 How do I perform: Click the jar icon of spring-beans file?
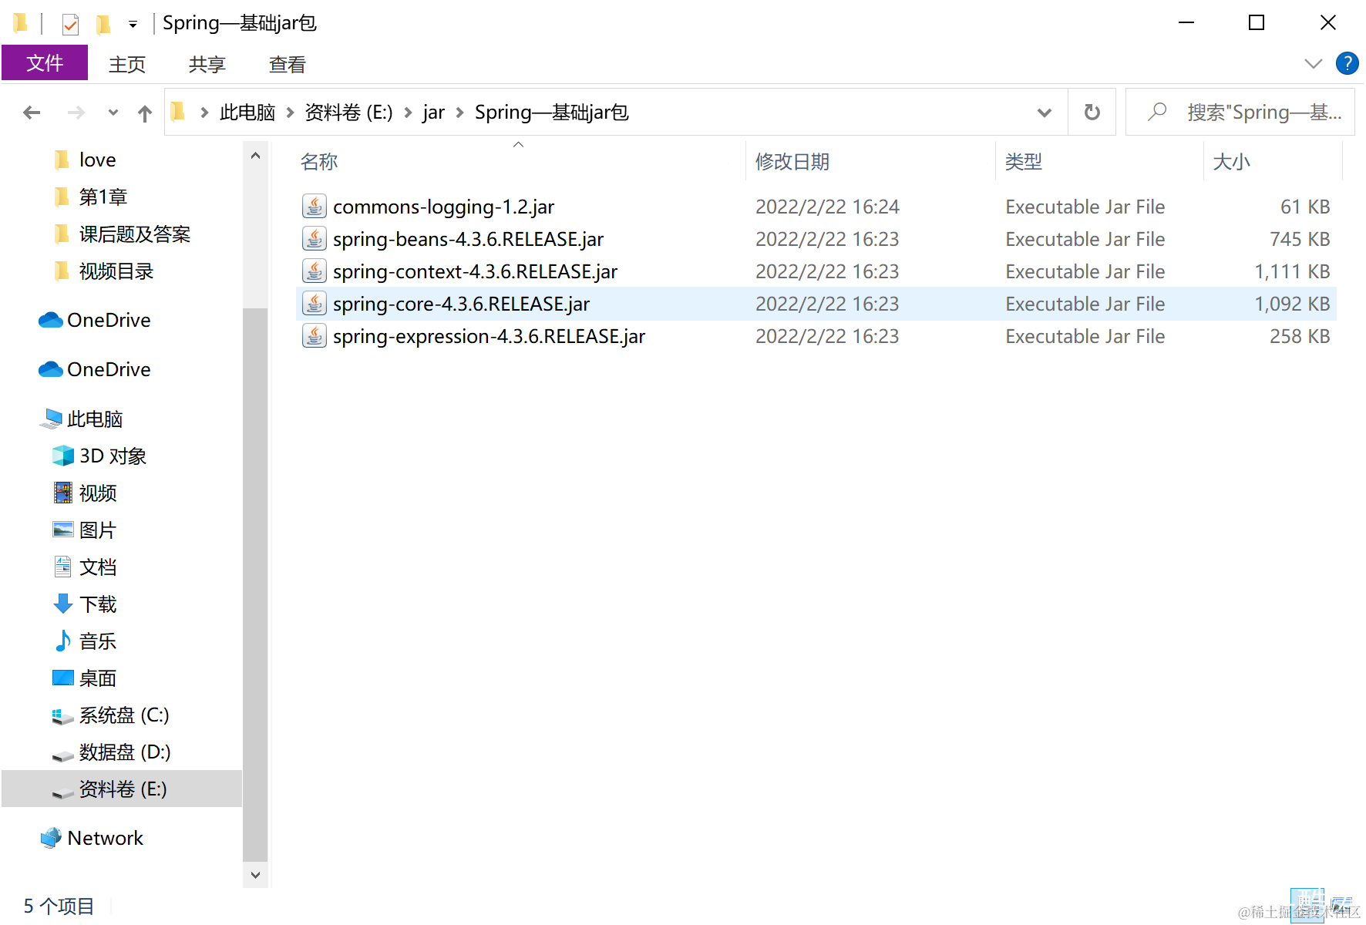(314, 239)
